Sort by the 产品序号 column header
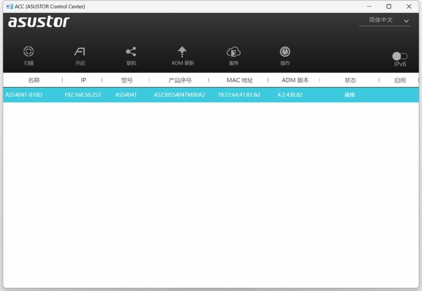This screenshot has height=291, width=422. tap(180, 80)
